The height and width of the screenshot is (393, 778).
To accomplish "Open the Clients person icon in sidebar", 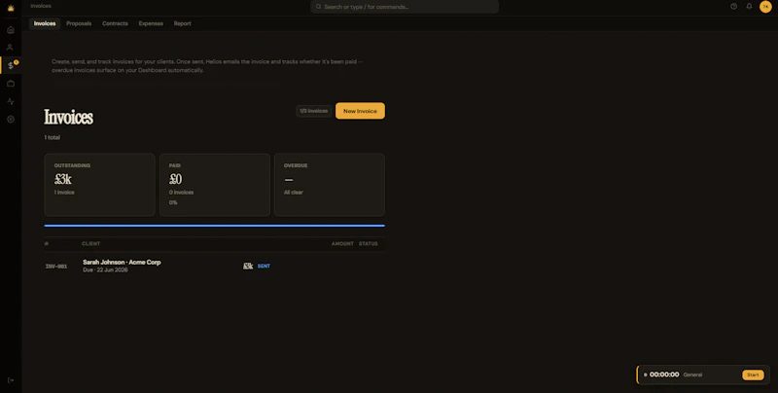I will click(10, 48).
